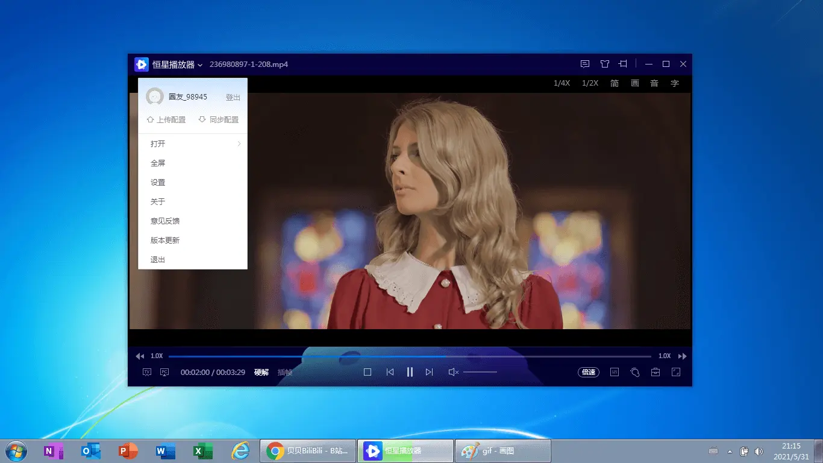Unmute the speaker icon
The width and height of the screenshot is (823, 463).
tap(454, 372)
